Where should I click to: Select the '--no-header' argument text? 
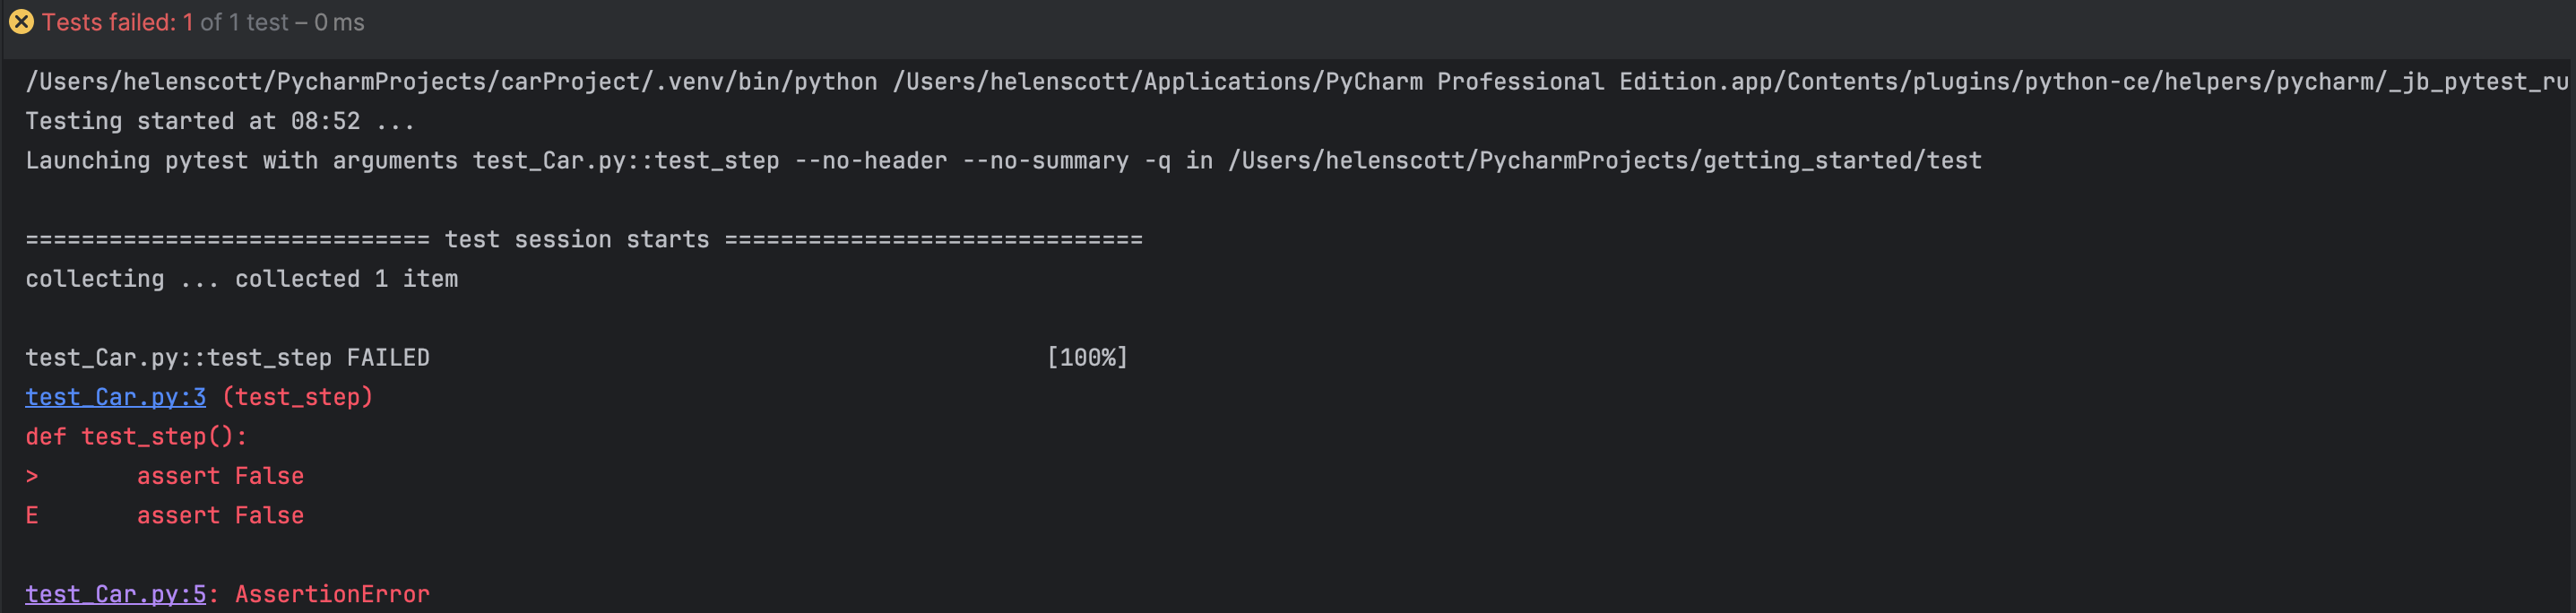865,160
